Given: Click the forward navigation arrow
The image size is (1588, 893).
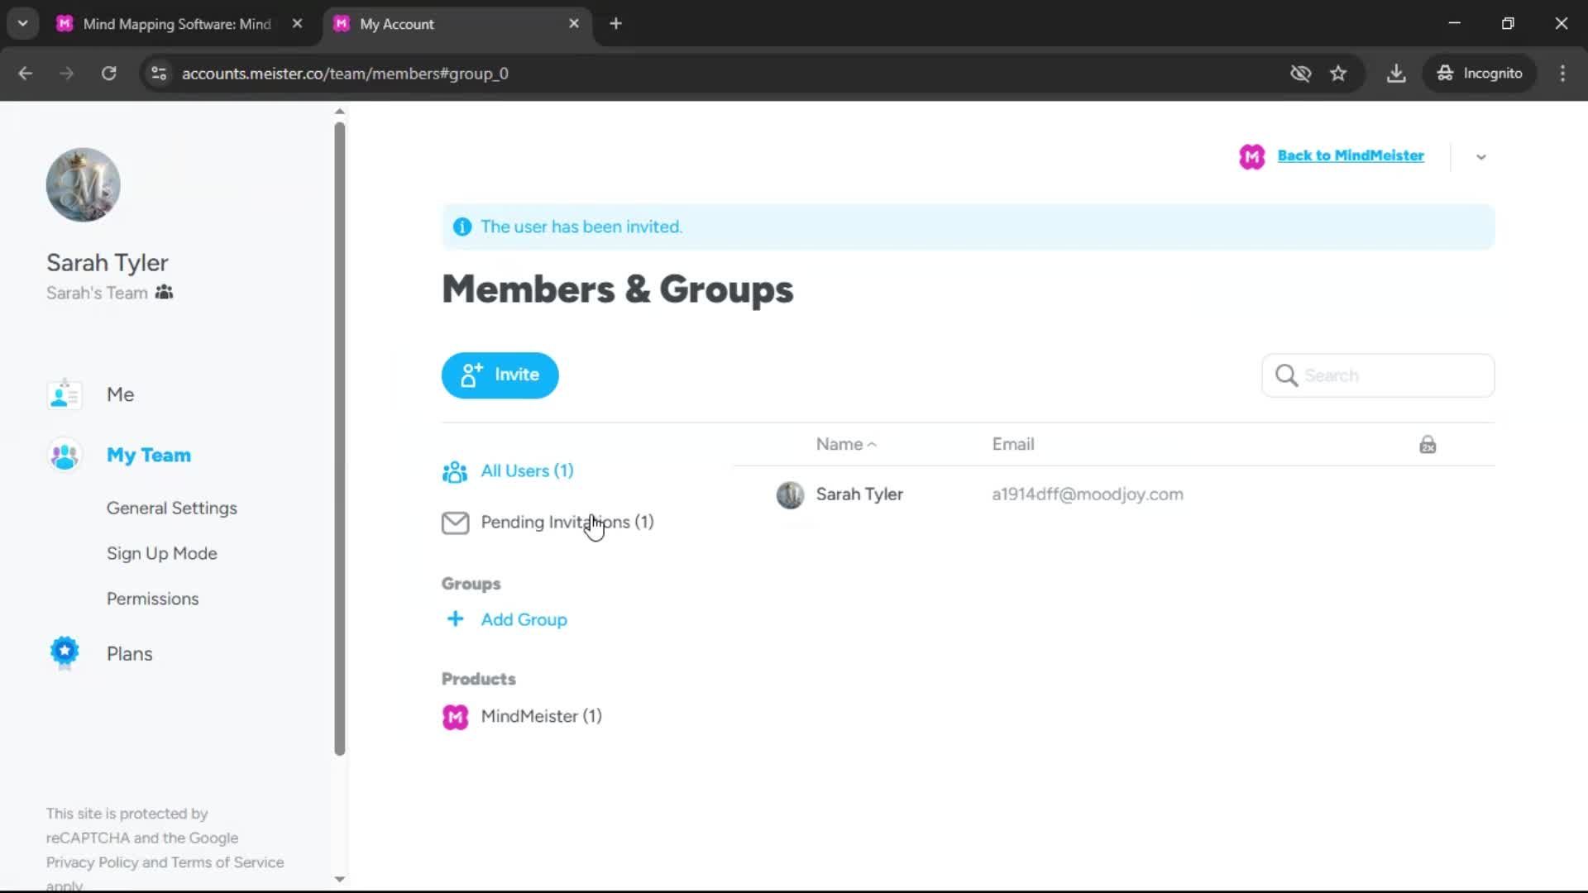Looking at the screenshot, I should [x=67, y=74].
